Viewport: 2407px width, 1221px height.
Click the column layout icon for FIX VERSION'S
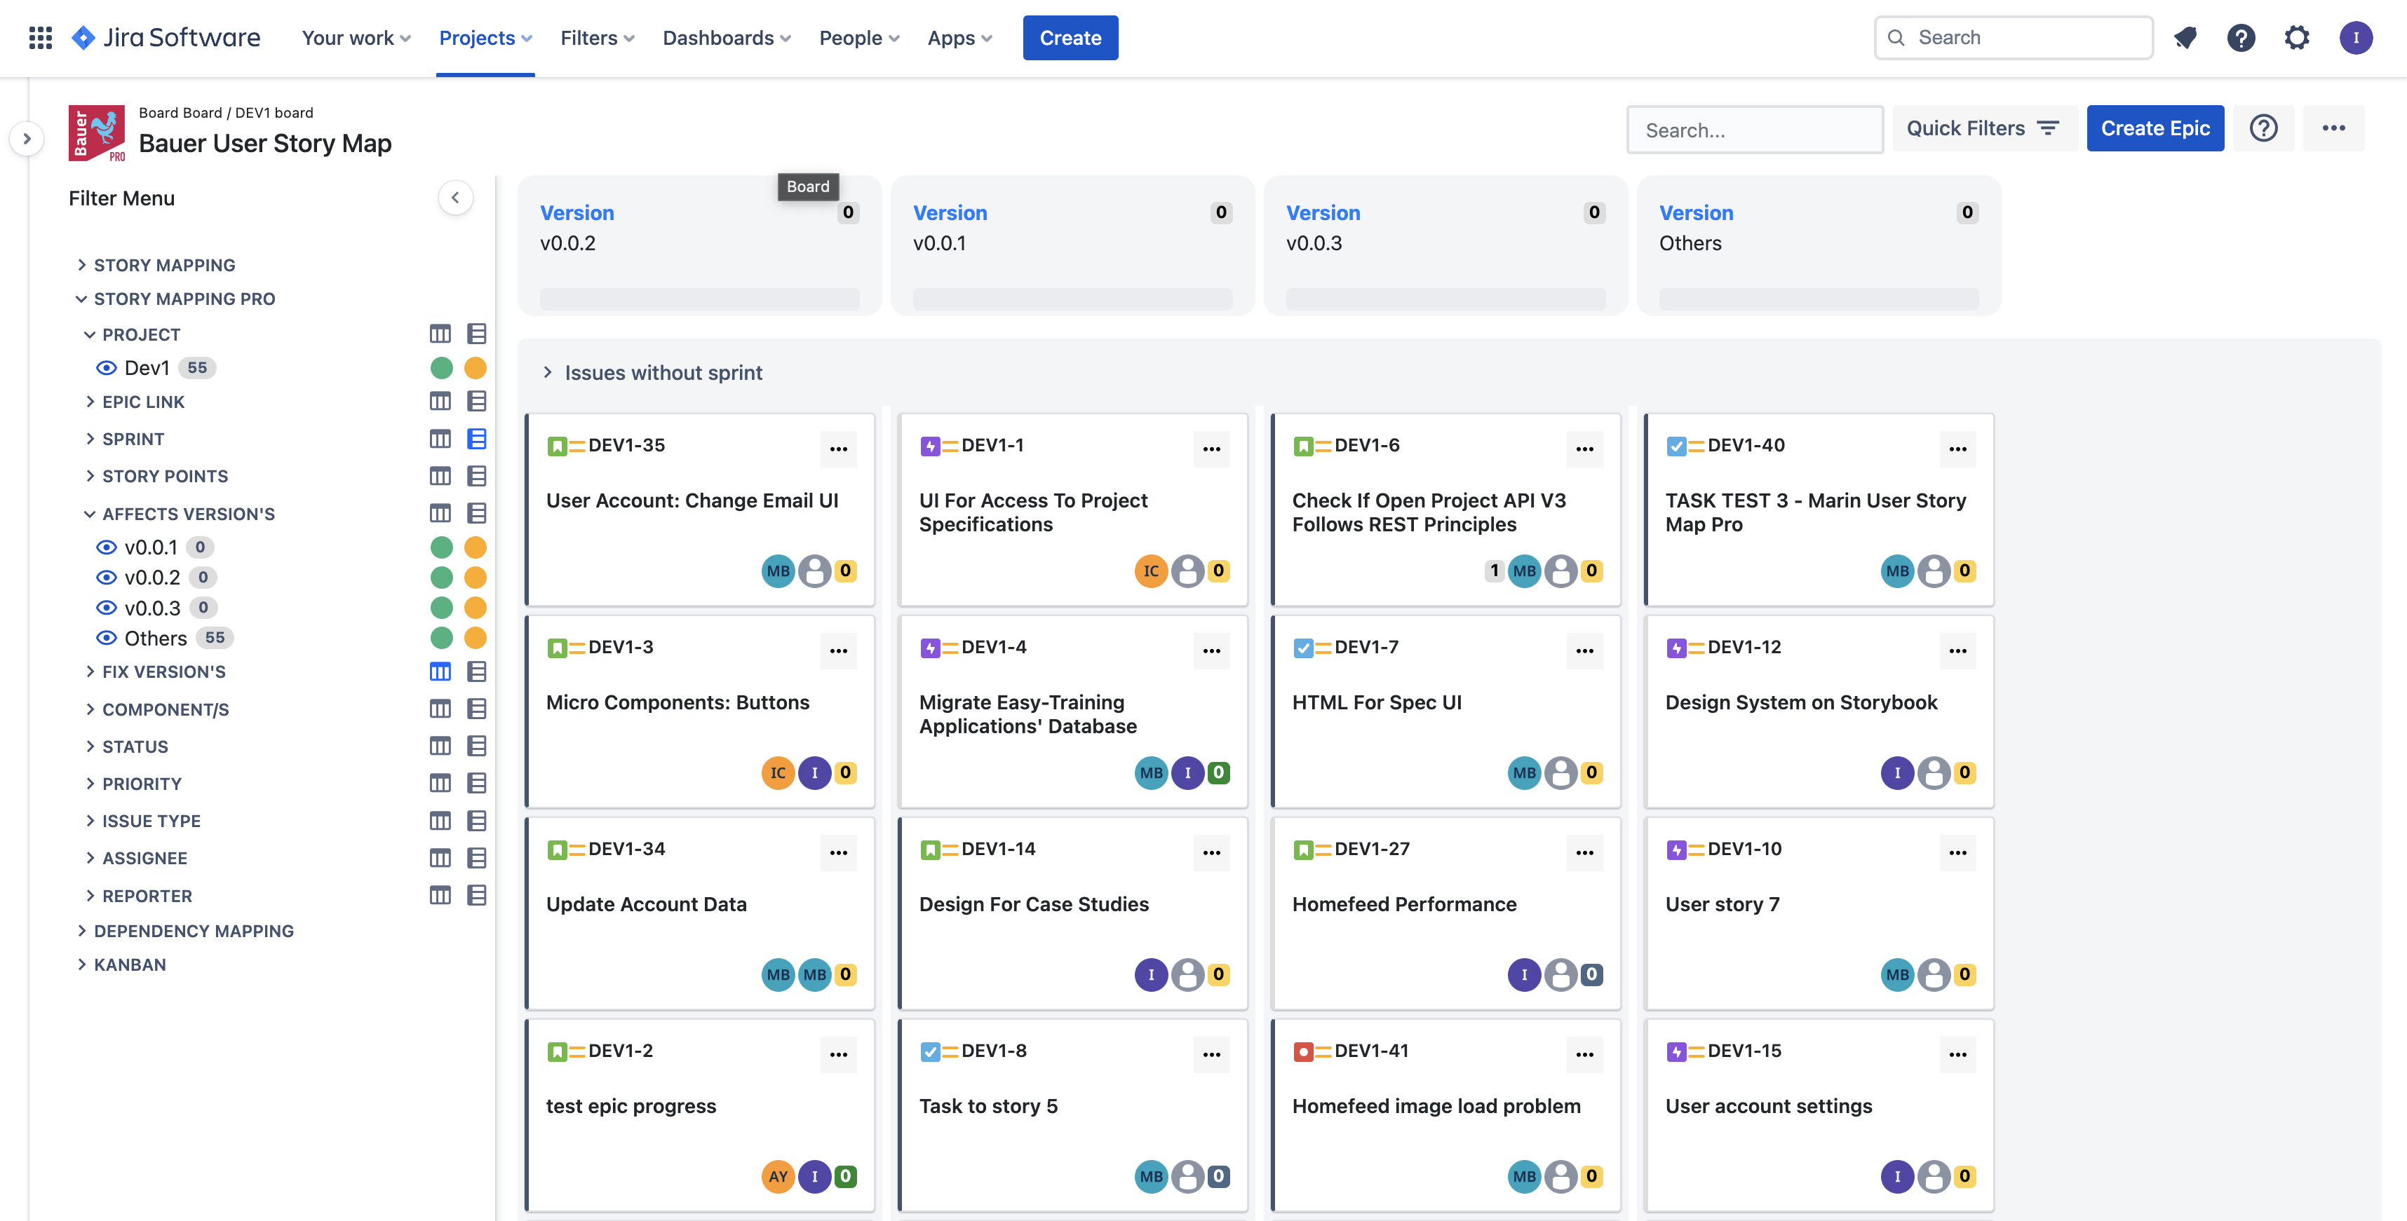tap(440, 671)
